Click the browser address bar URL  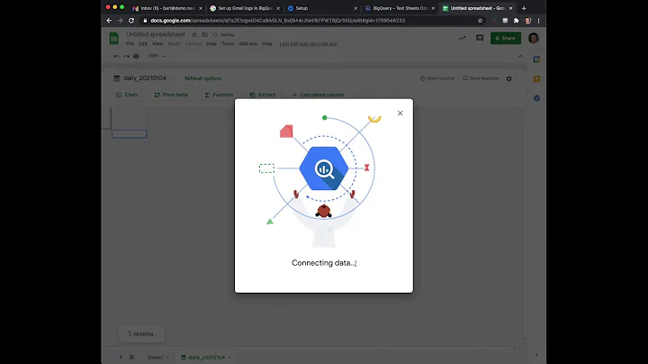pos(278,20)
